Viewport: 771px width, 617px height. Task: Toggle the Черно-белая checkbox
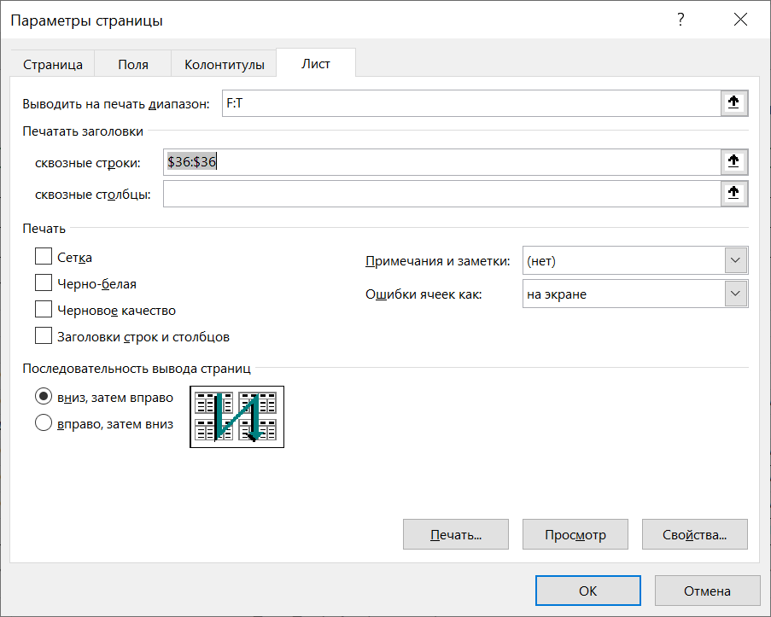44,282
